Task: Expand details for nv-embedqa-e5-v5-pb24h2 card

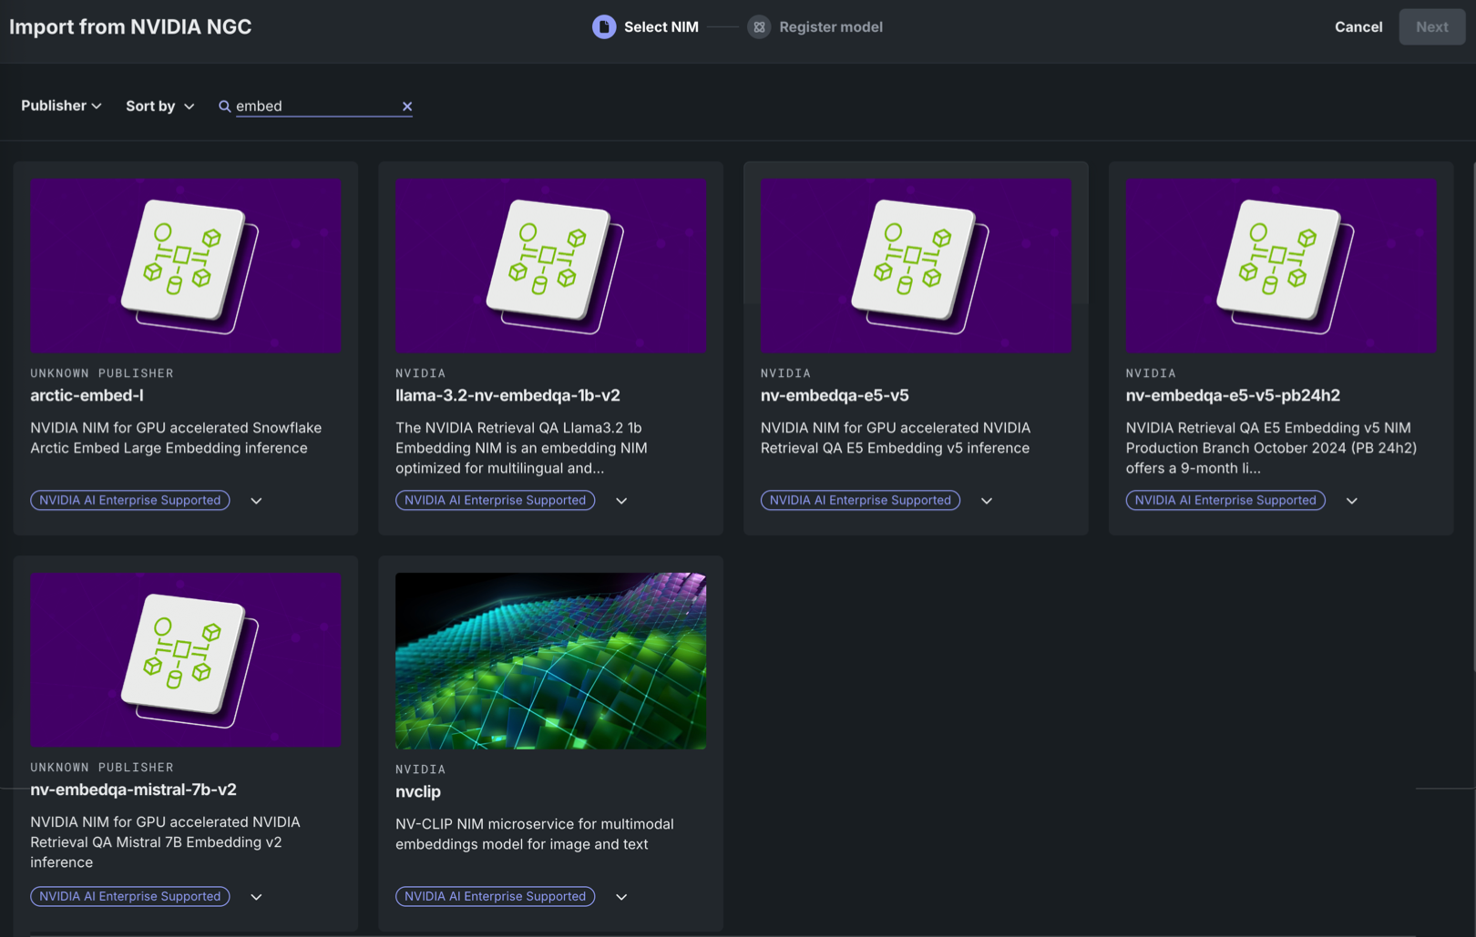Action: 1351,501
